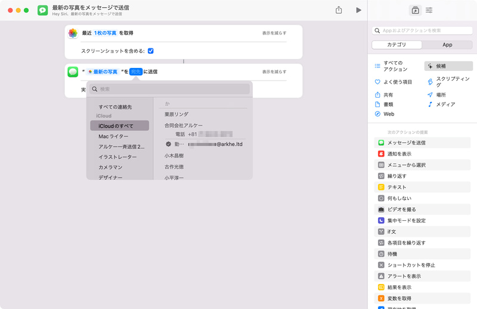
Task: Select the 共有 category
Action: click(384, 95)
